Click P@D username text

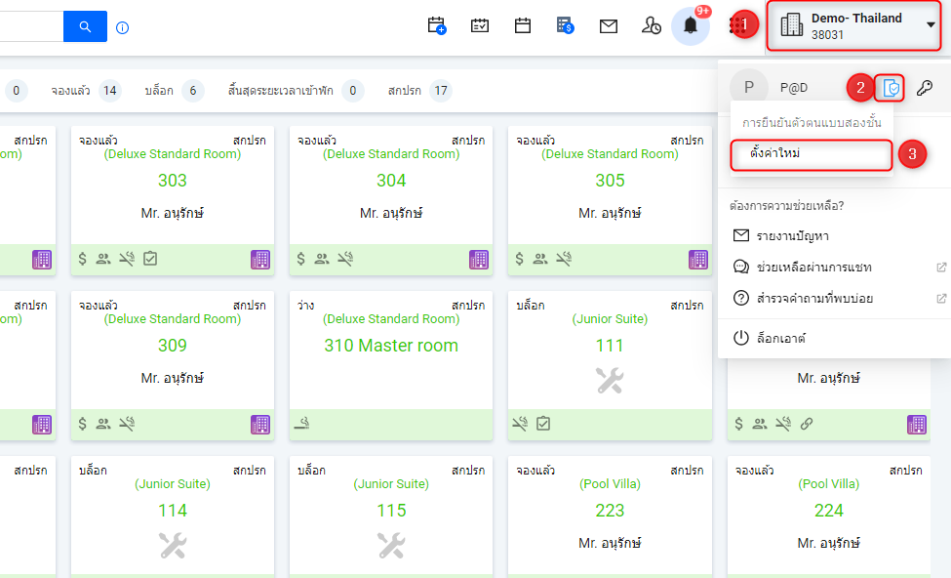point(794,88)
